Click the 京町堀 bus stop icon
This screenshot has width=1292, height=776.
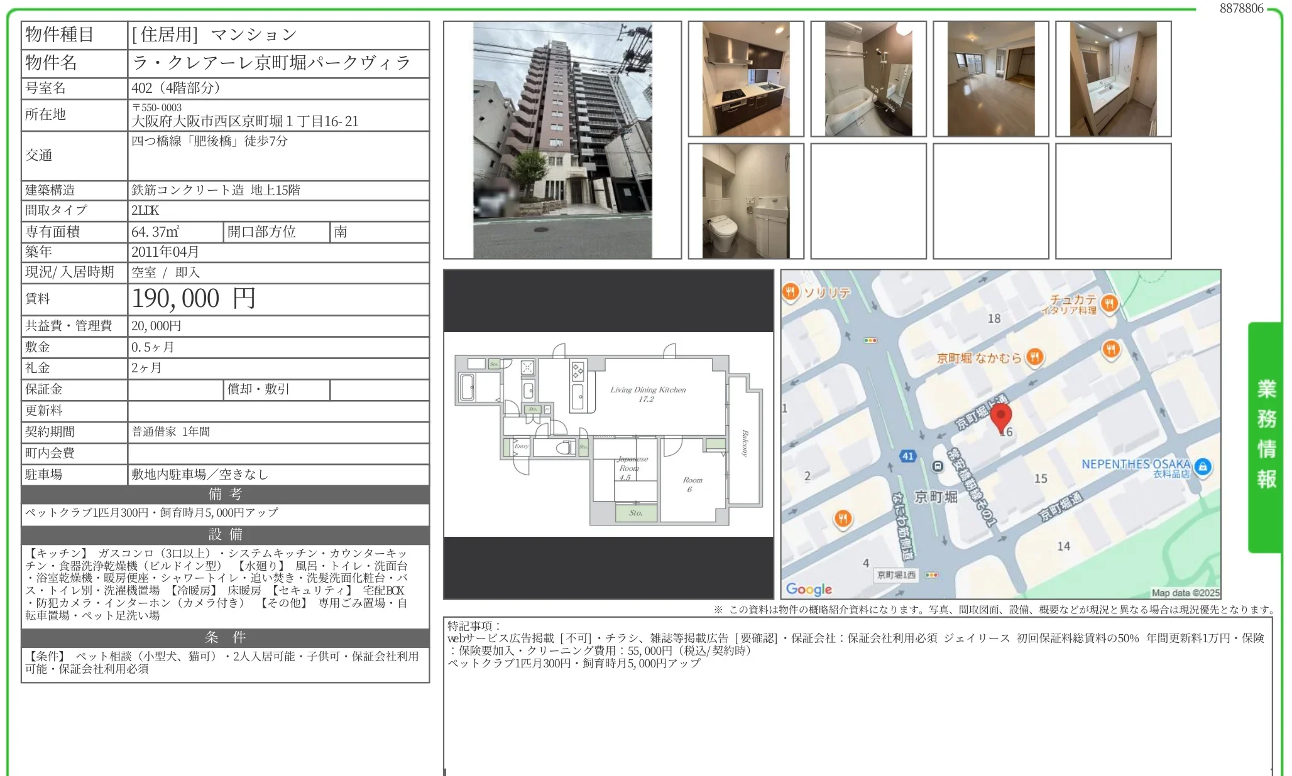[x=938, y=466]
